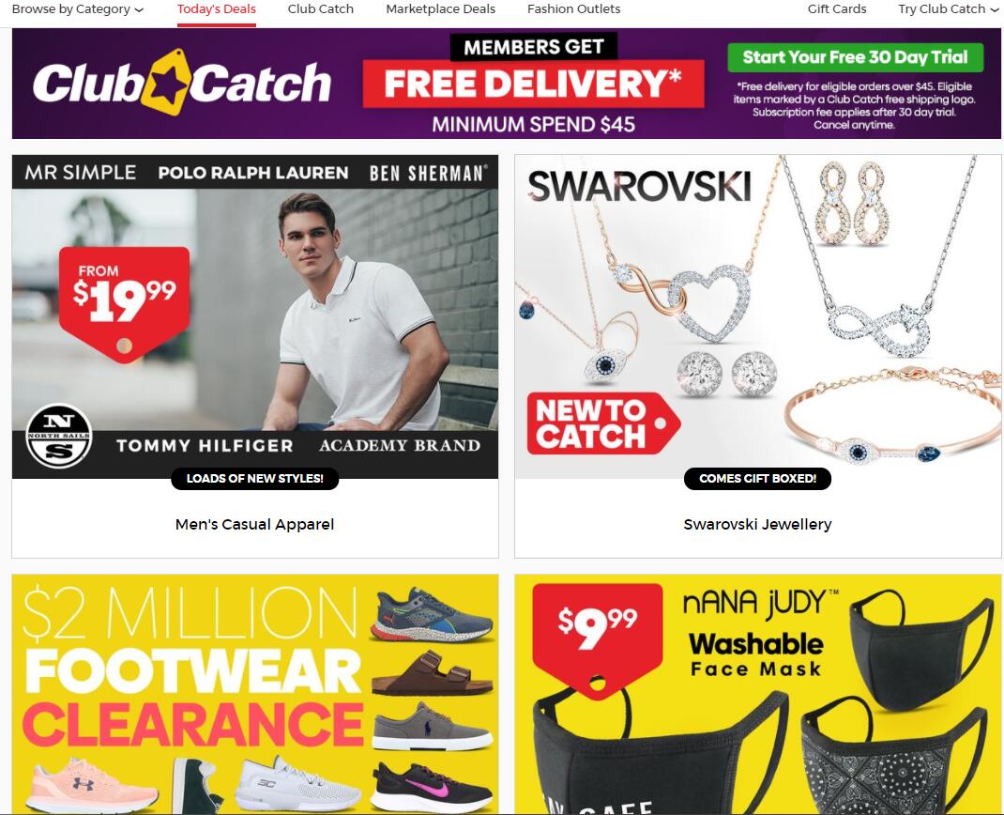Click the COMES GIFT BOXED badge
This screenshot has width=1004, height=815.
(757, 479)
